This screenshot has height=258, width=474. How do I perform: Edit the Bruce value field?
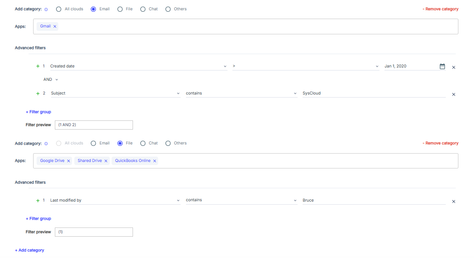[374, 200]
